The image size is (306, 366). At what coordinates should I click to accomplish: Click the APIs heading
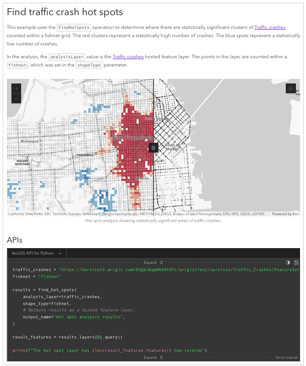pos(15,240)
